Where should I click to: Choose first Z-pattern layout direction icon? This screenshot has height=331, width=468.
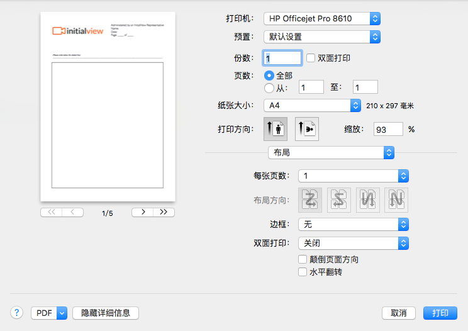pyautogui.click(x=311, y=200)
